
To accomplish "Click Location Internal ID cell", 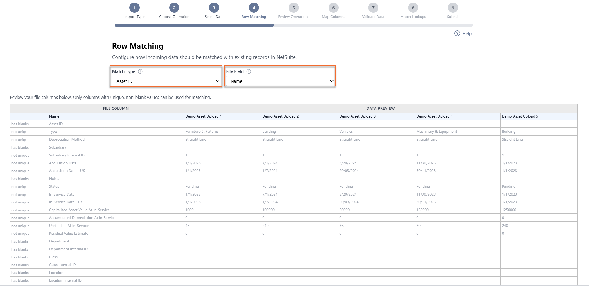I will point(116,280).
